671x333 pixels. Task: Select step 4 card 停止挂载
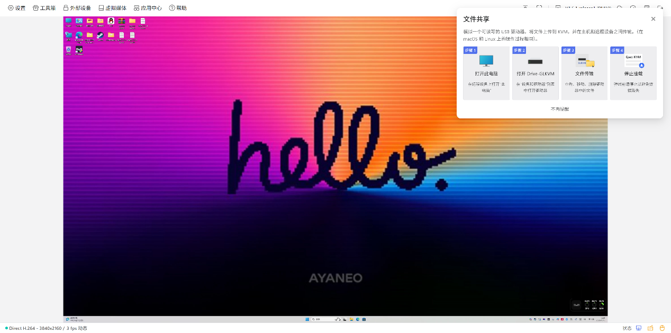pos(633,73)
